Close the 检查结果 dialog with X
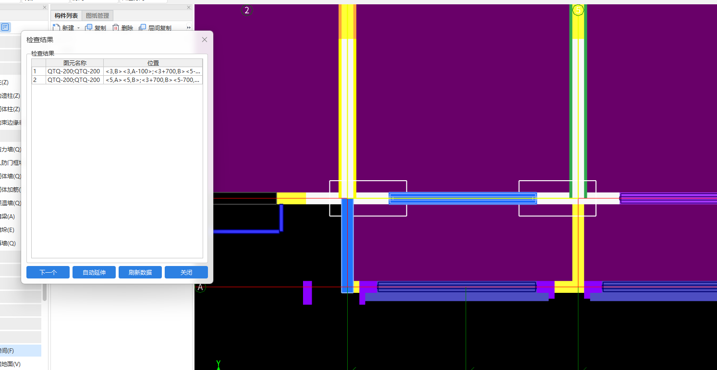Image resolution: width=717 pixels, height=370 pixels. 205,40
